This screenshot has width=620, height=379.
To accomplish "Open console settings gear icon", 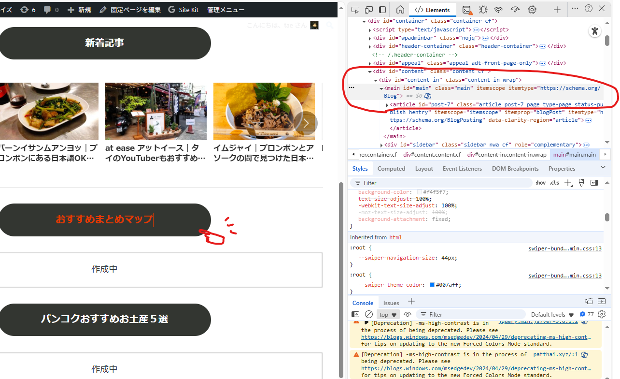I will 602,314.
